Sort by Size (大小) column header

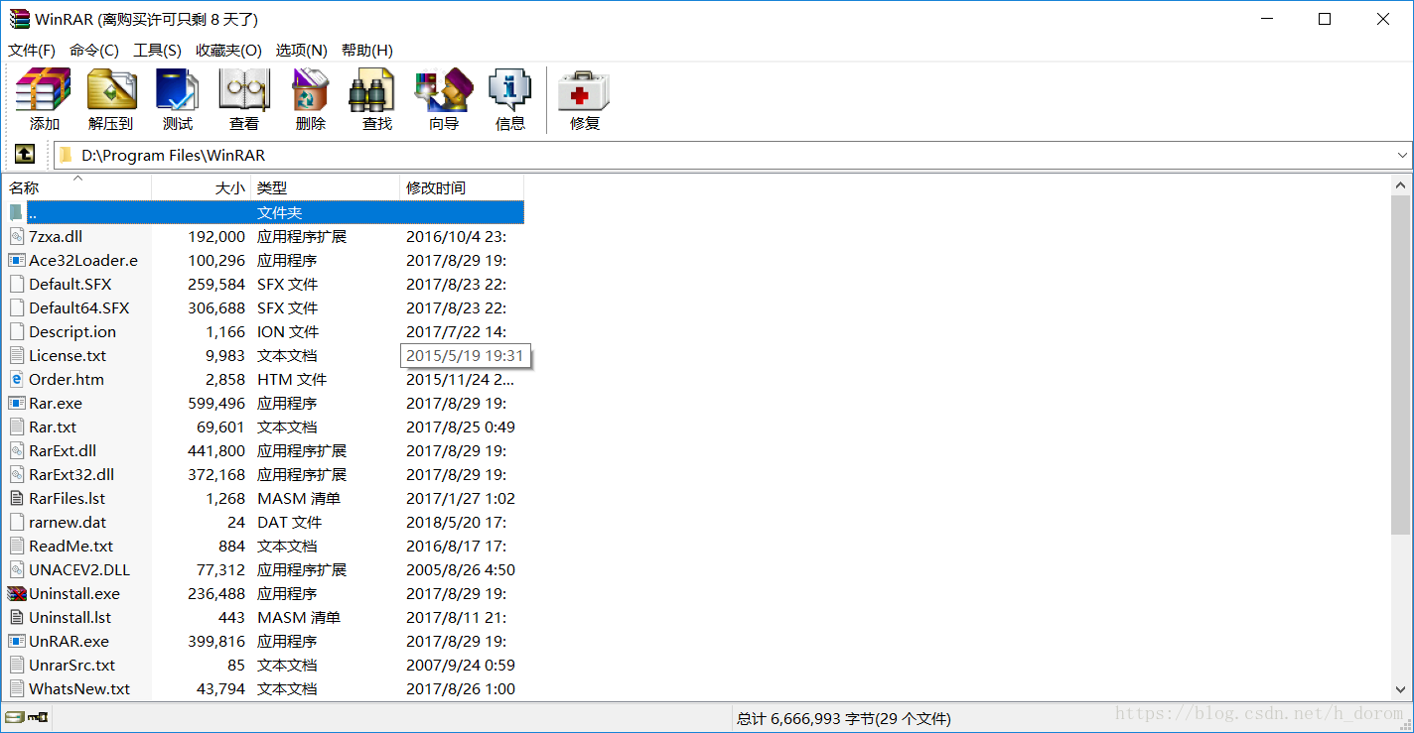tap(202, 187)
